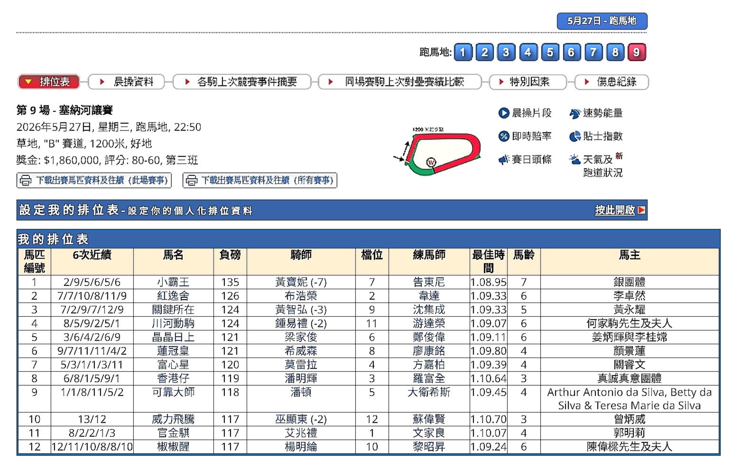The height and width of the screenshot is (462, 744).
Task: Select race 7 button
Action: [593, 52]
